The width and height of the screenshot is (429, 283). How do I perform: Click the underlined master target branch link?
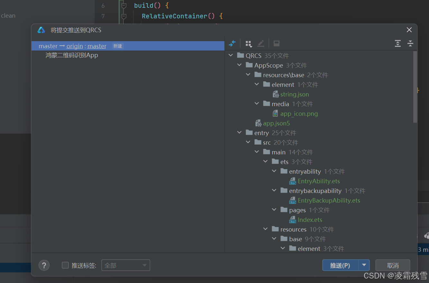(x=97, y=46)
